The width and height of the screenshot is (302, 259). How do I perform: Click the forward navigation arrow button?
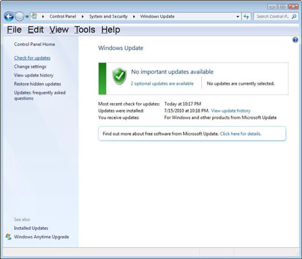[19, 16]
